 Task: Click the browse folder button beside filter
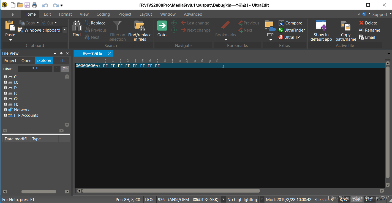(65, 69)
